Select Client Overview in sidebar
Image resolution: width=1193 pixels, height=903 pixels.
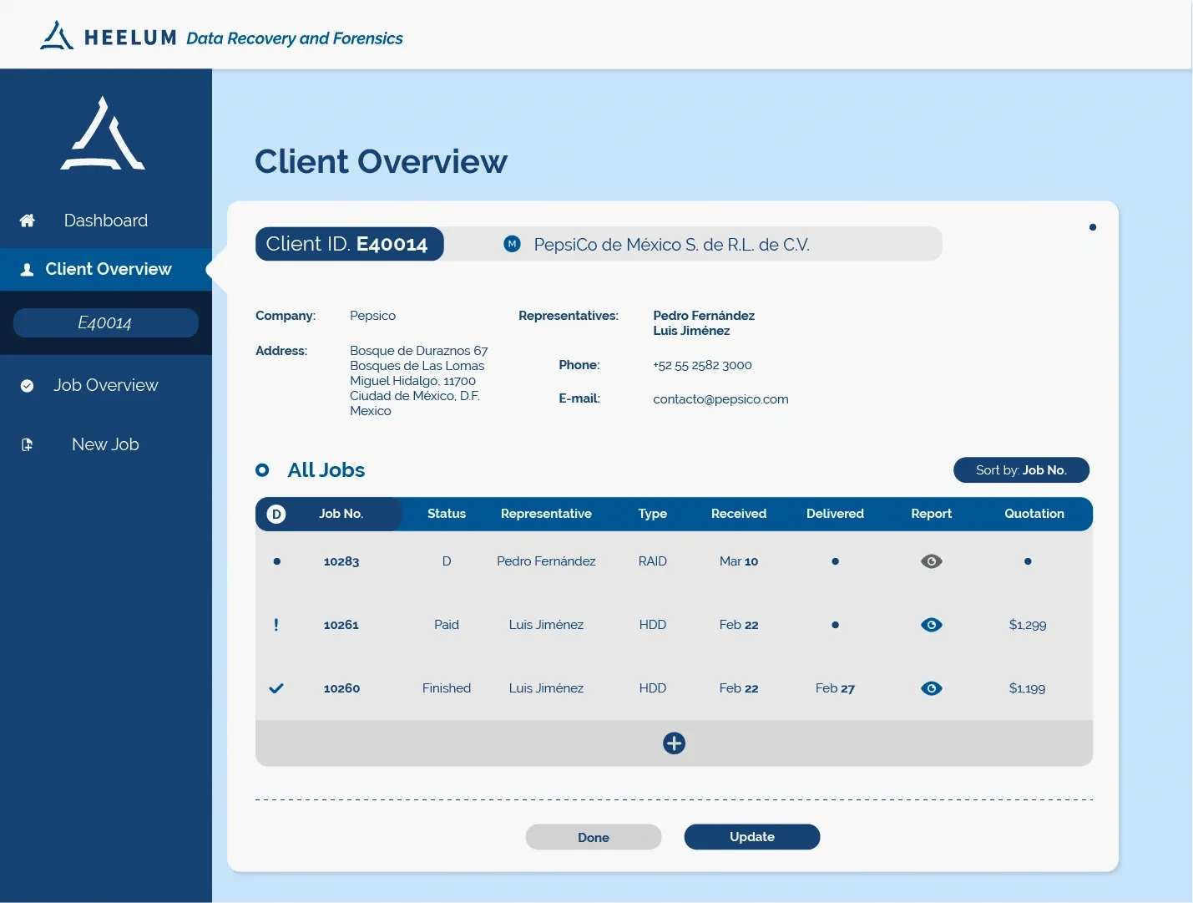pos(108,269)
